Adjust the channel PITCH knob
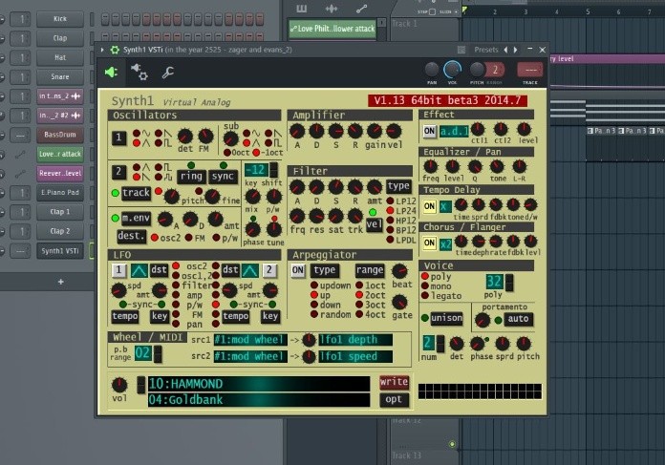Screen dimensions: 665x465 [477, 69]
